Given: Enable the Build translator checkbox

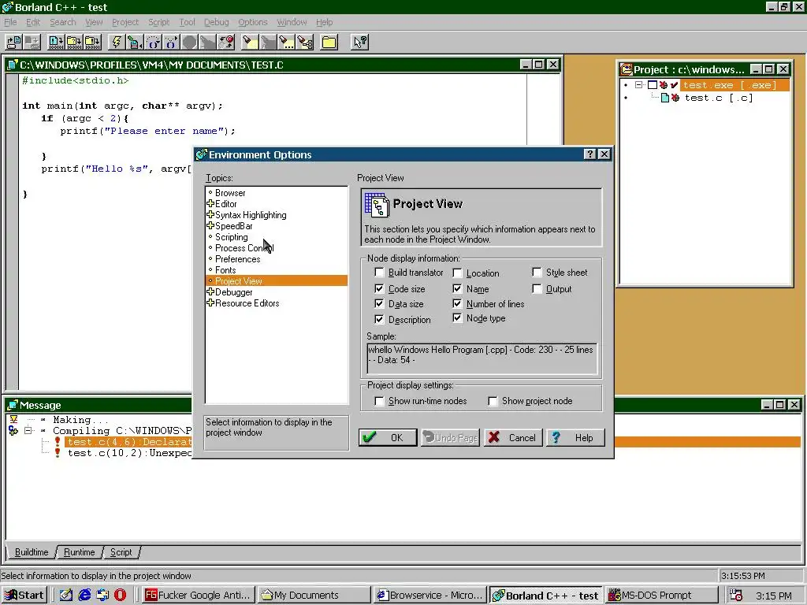Looking at the screenshot, I should point(379,272).
